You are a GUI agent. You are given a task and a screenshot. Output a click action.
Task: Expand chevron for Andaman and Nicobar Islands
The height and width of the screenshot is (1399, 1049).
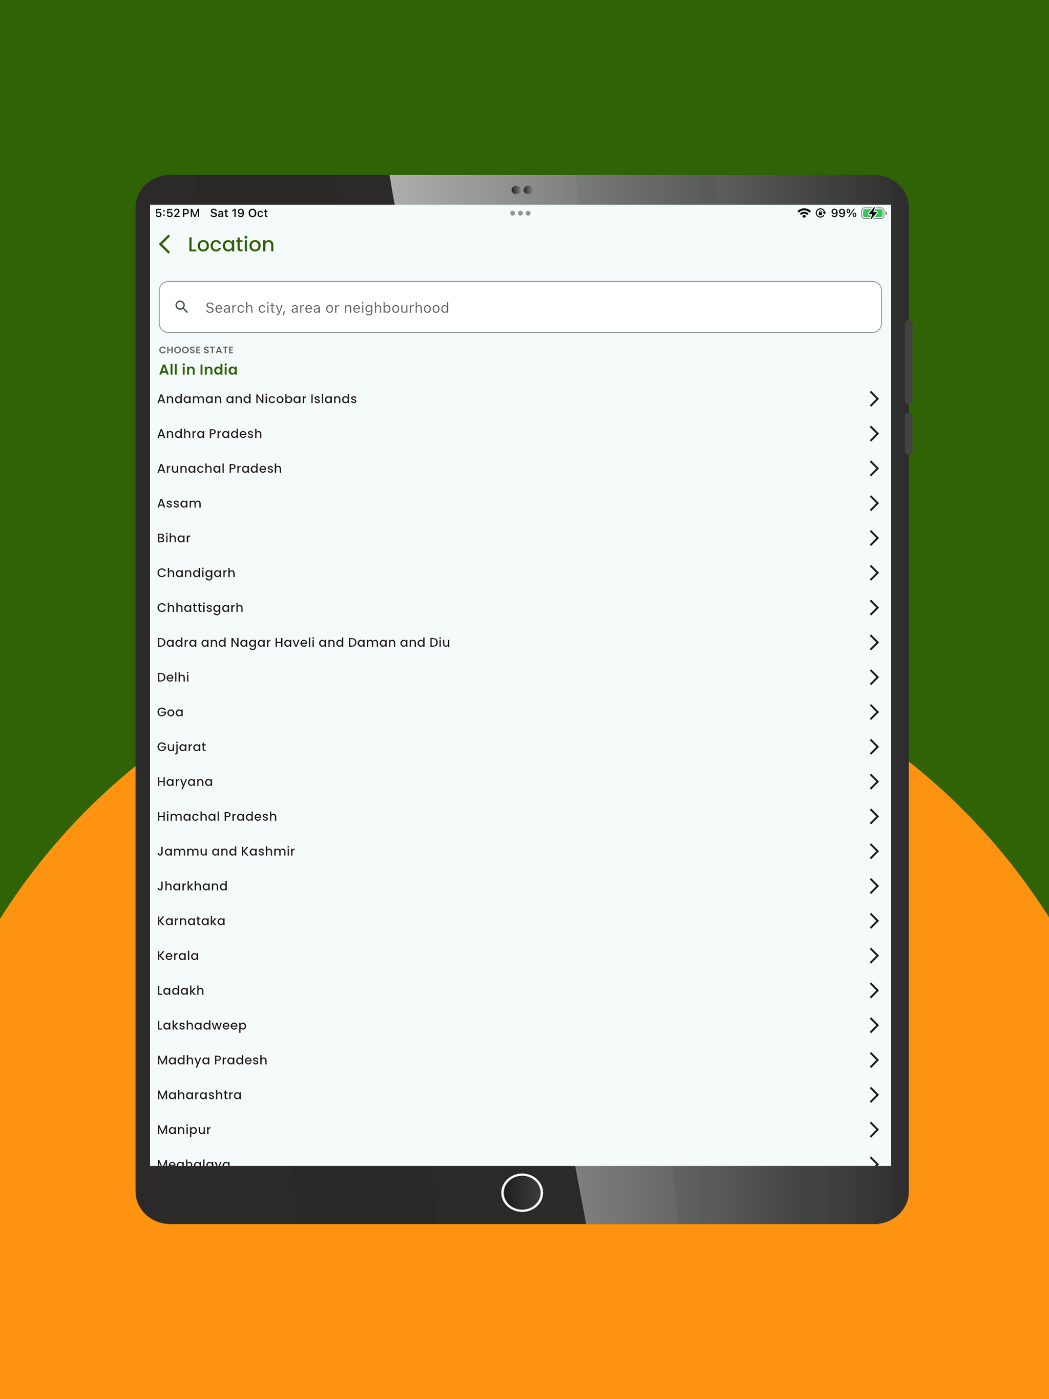[x=874, y=398]
